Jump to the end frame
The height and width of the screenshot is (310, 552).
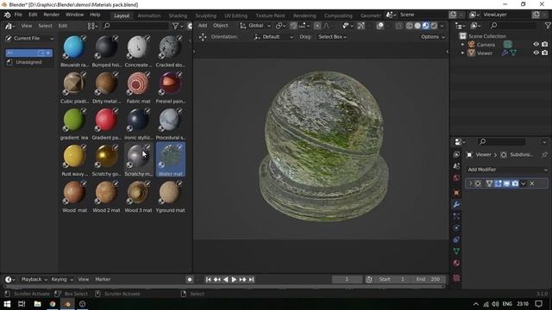tap(251, 279)
